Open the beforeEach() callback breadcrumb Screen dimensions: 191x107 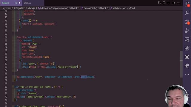pyautogui.click(x=93, y=8)
